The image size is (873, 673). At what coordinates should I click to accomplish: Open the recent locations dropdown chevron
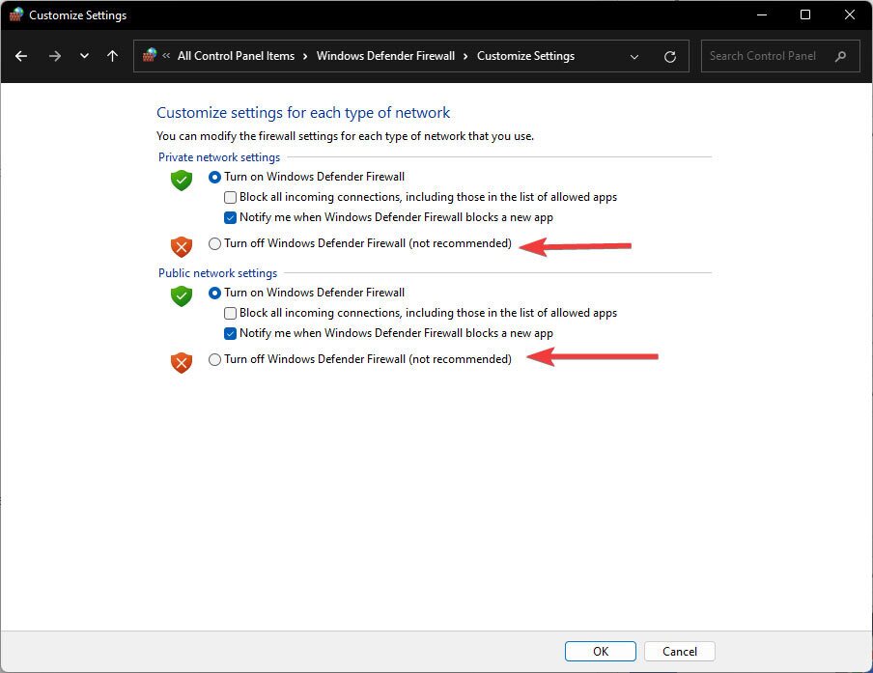coord(84,56)
